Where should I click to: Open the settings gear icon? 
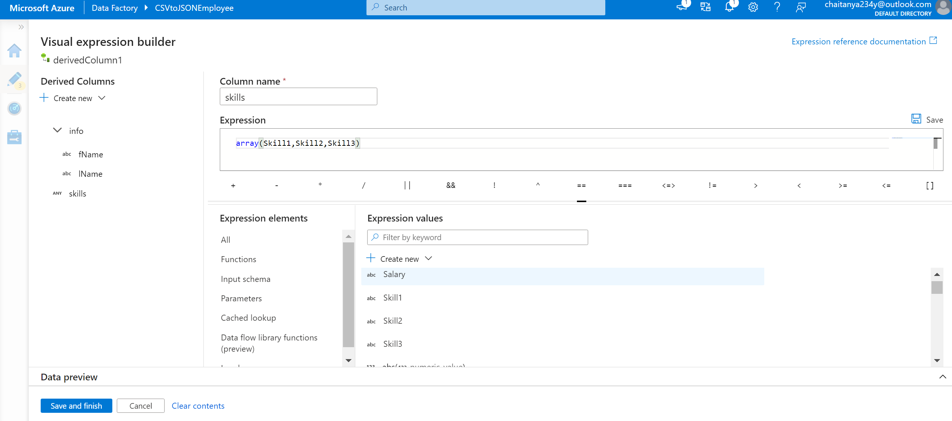[753, 7]
